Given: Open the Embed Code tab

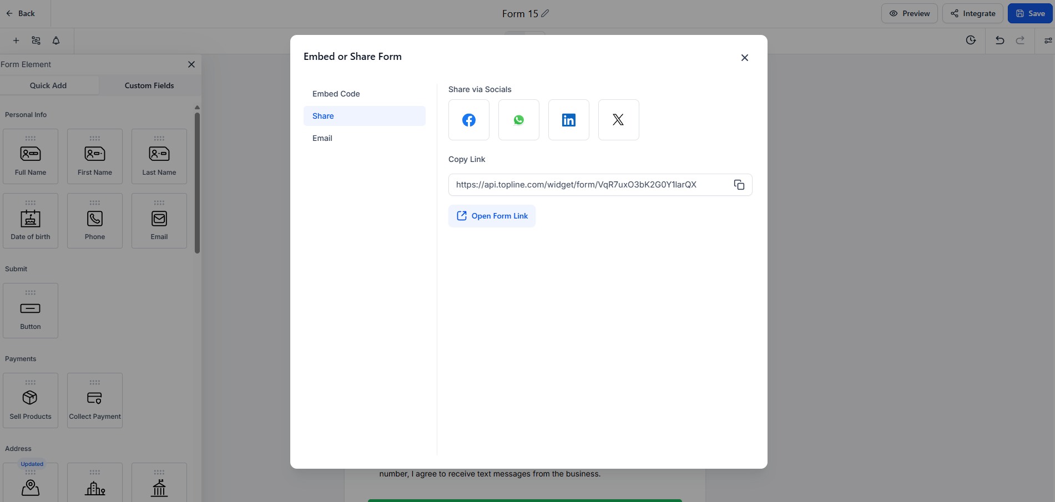Looking at the screenshot, I should [x=365, y=94].
